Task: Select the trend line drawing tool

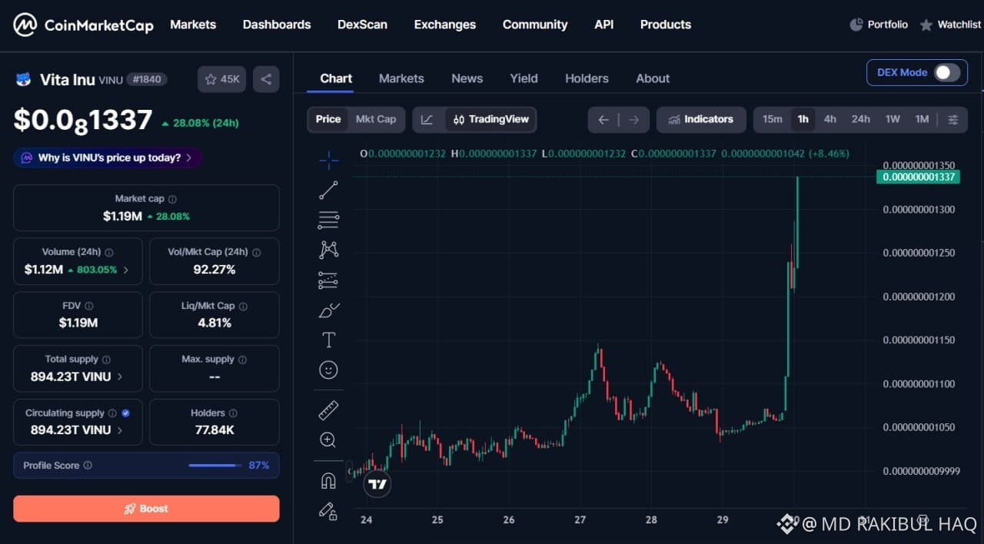Action: [328, 191]
